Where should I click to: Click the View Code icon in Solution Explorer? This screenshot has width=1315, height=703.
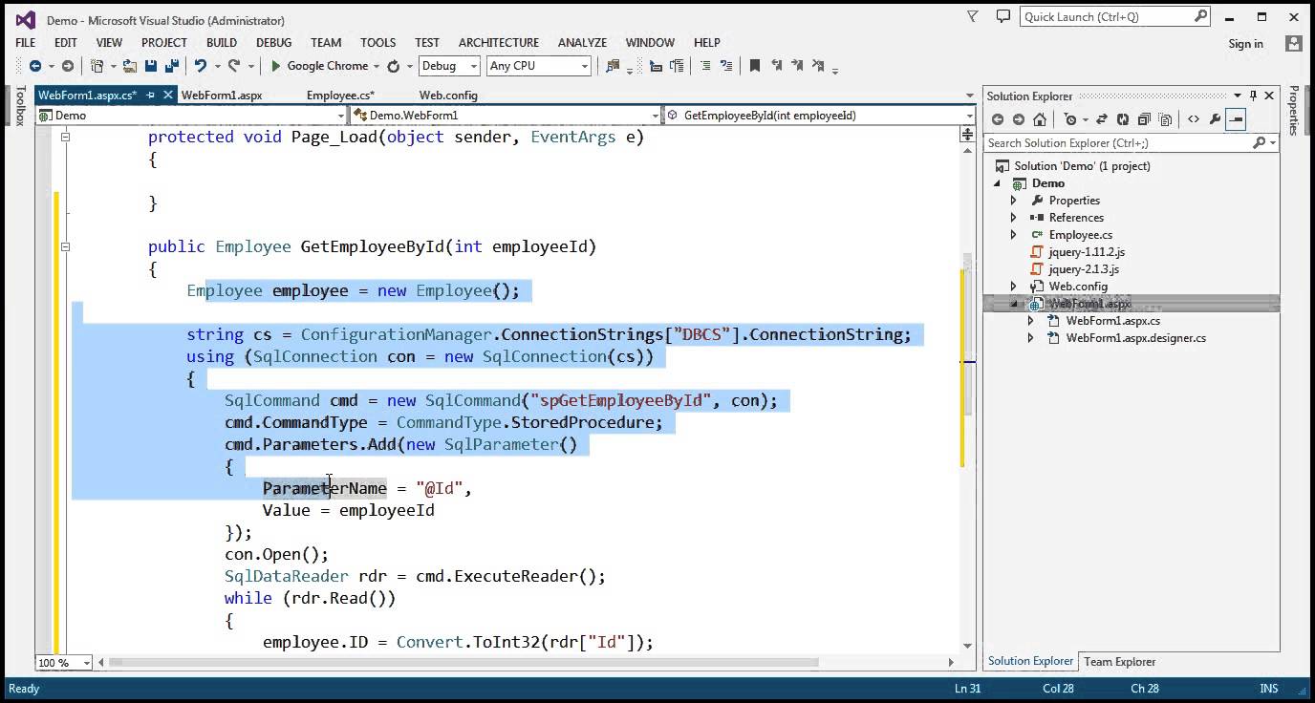(x=1194, y=119)
